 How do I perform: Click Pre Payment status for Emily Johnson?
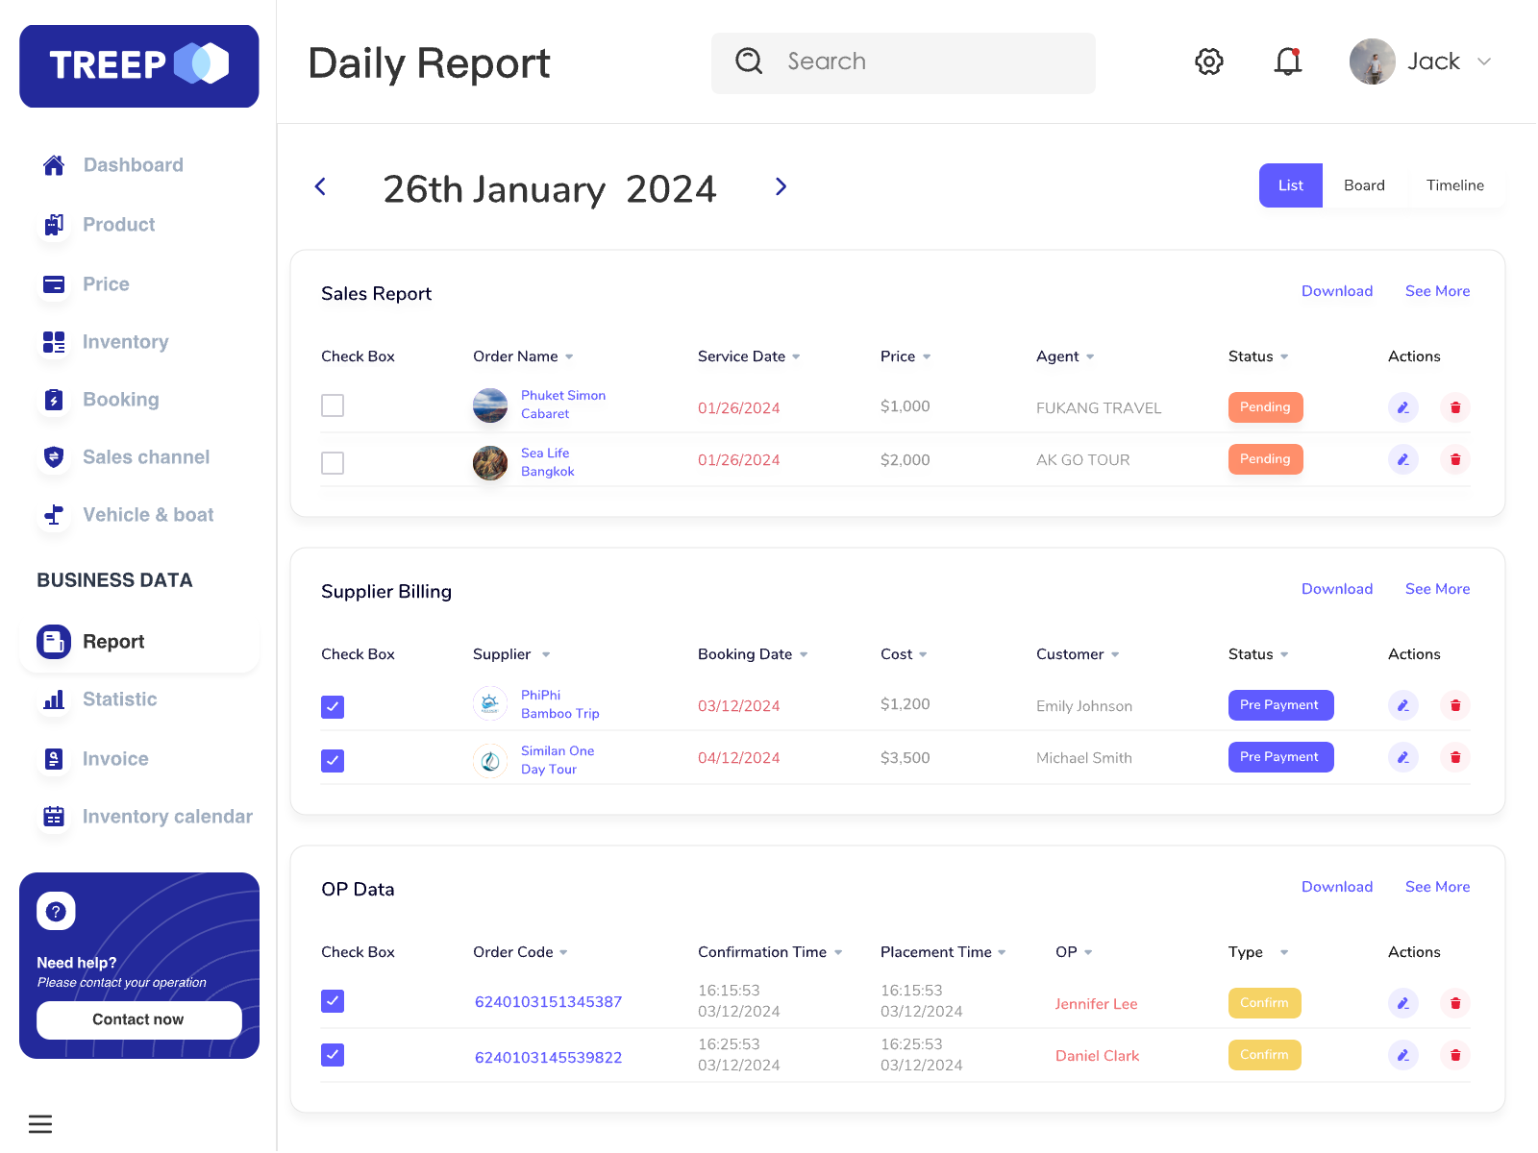click(x=1280, y=705)
